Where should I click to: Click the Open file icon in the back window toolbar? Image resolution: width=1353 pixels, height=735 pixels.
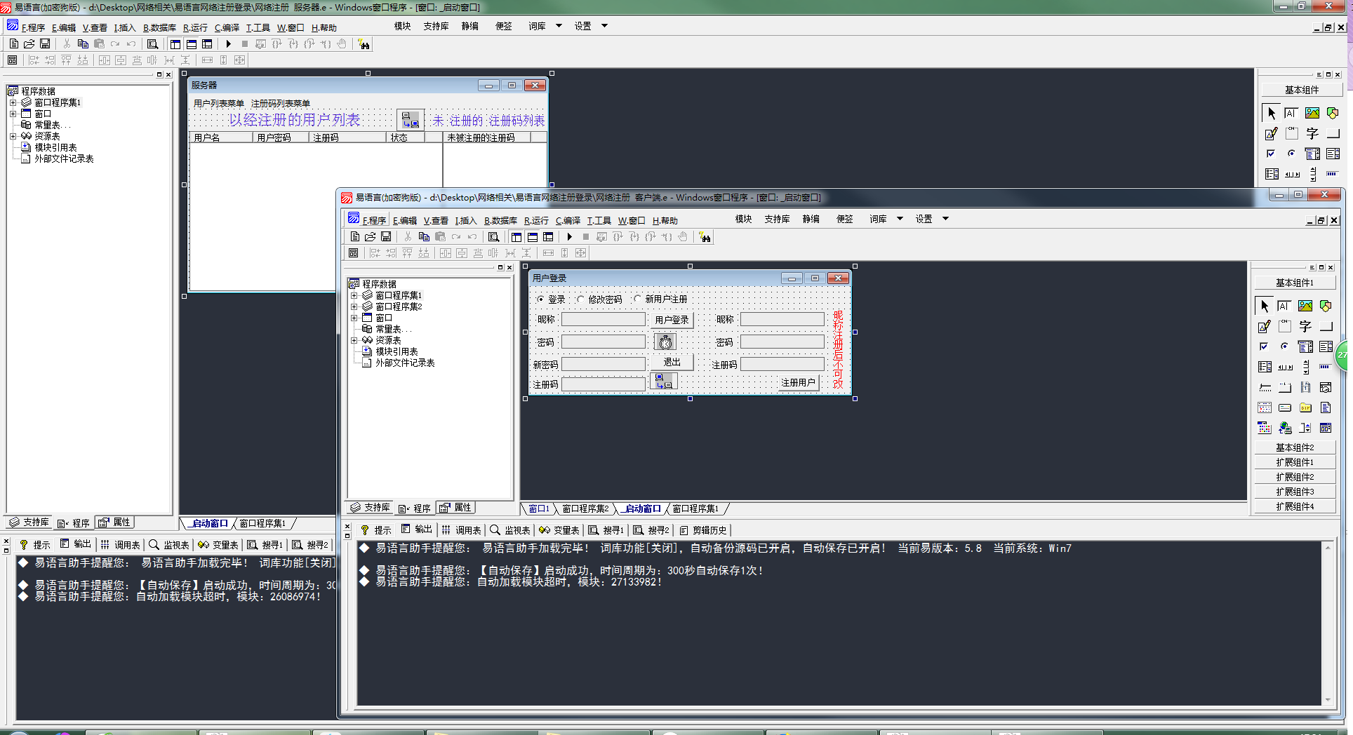[x=29, y=43]
